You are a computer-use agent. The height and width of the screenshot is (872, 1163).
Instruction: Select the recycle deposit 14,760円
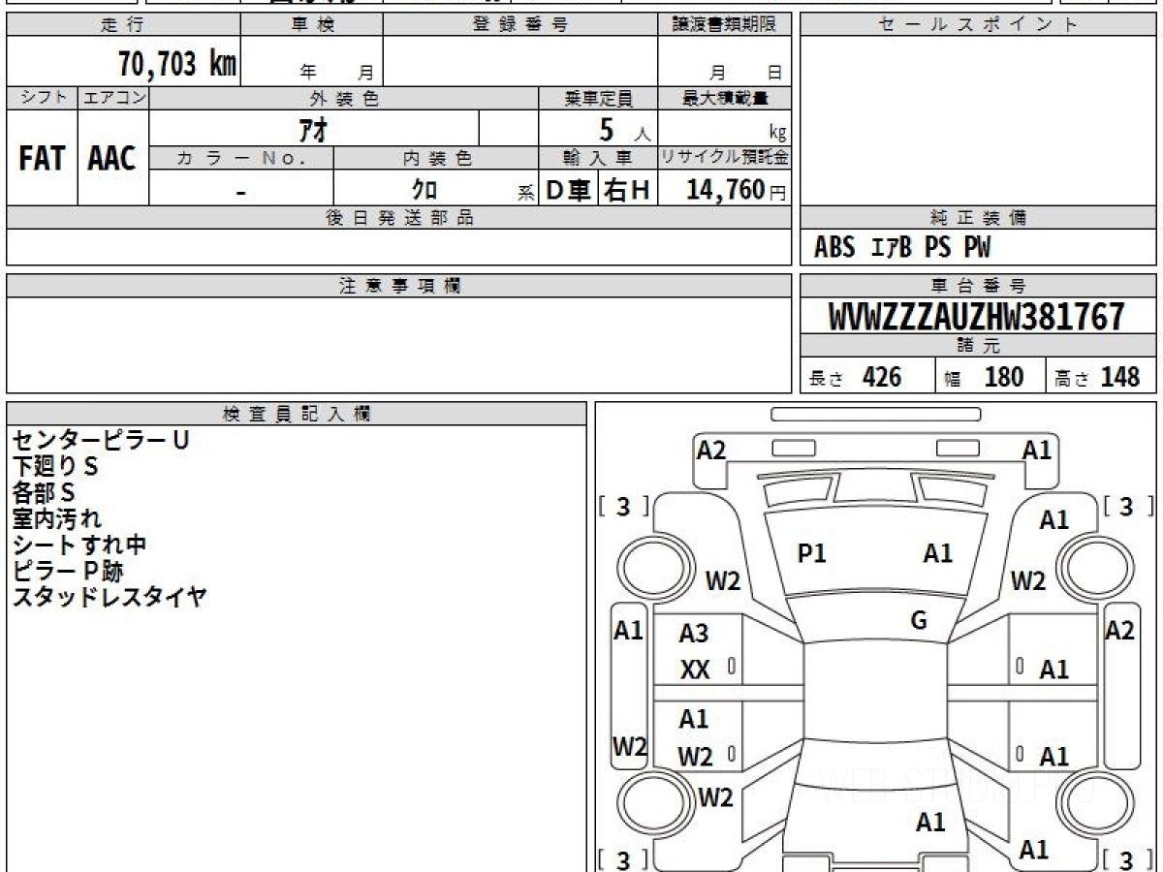[737, 190]
